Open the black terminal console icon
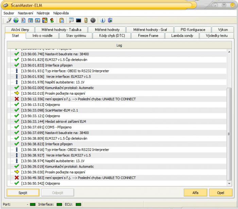This screenshot has width=238, height=209. pyautogui.click(x=79, y=20)
